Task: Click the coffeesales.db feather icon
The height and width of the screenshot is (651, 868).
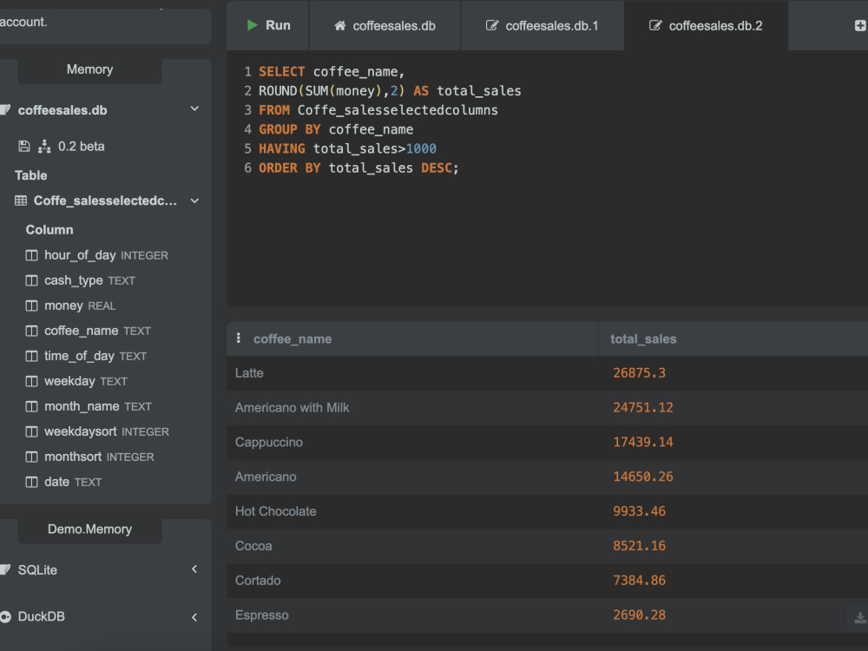Action: tap(5, 110)
